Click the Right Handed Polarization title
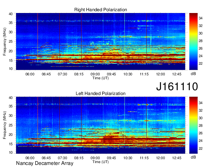Image resolution: width=206 pixels, height=167 pixels. point(101,10)
